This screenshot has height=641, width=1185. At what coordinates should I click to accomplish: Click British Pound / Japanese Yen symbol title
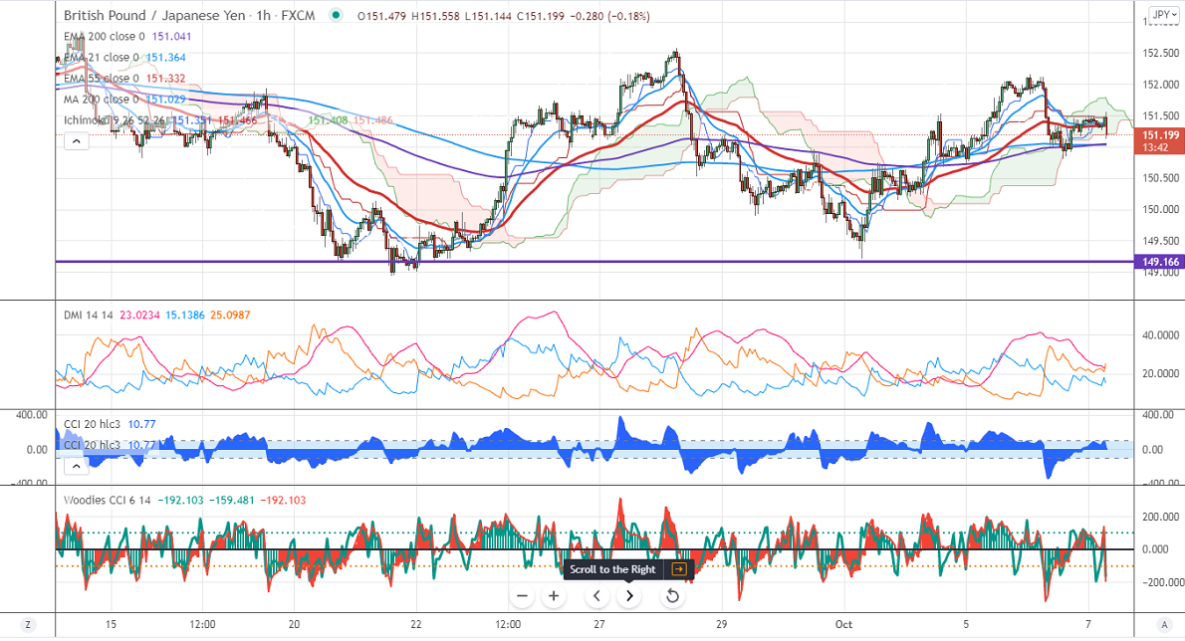[154, 15]
